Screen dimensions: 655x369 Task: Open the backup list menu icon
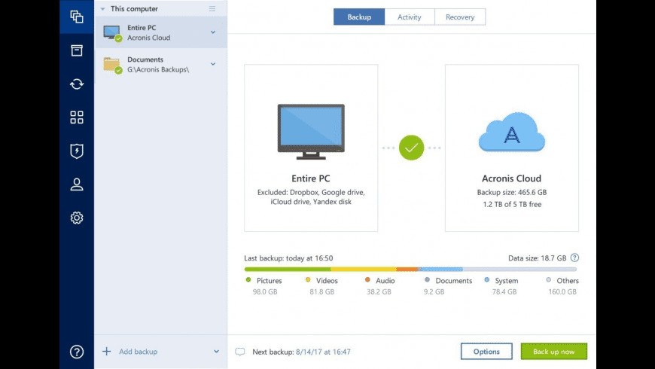[212, 8]
